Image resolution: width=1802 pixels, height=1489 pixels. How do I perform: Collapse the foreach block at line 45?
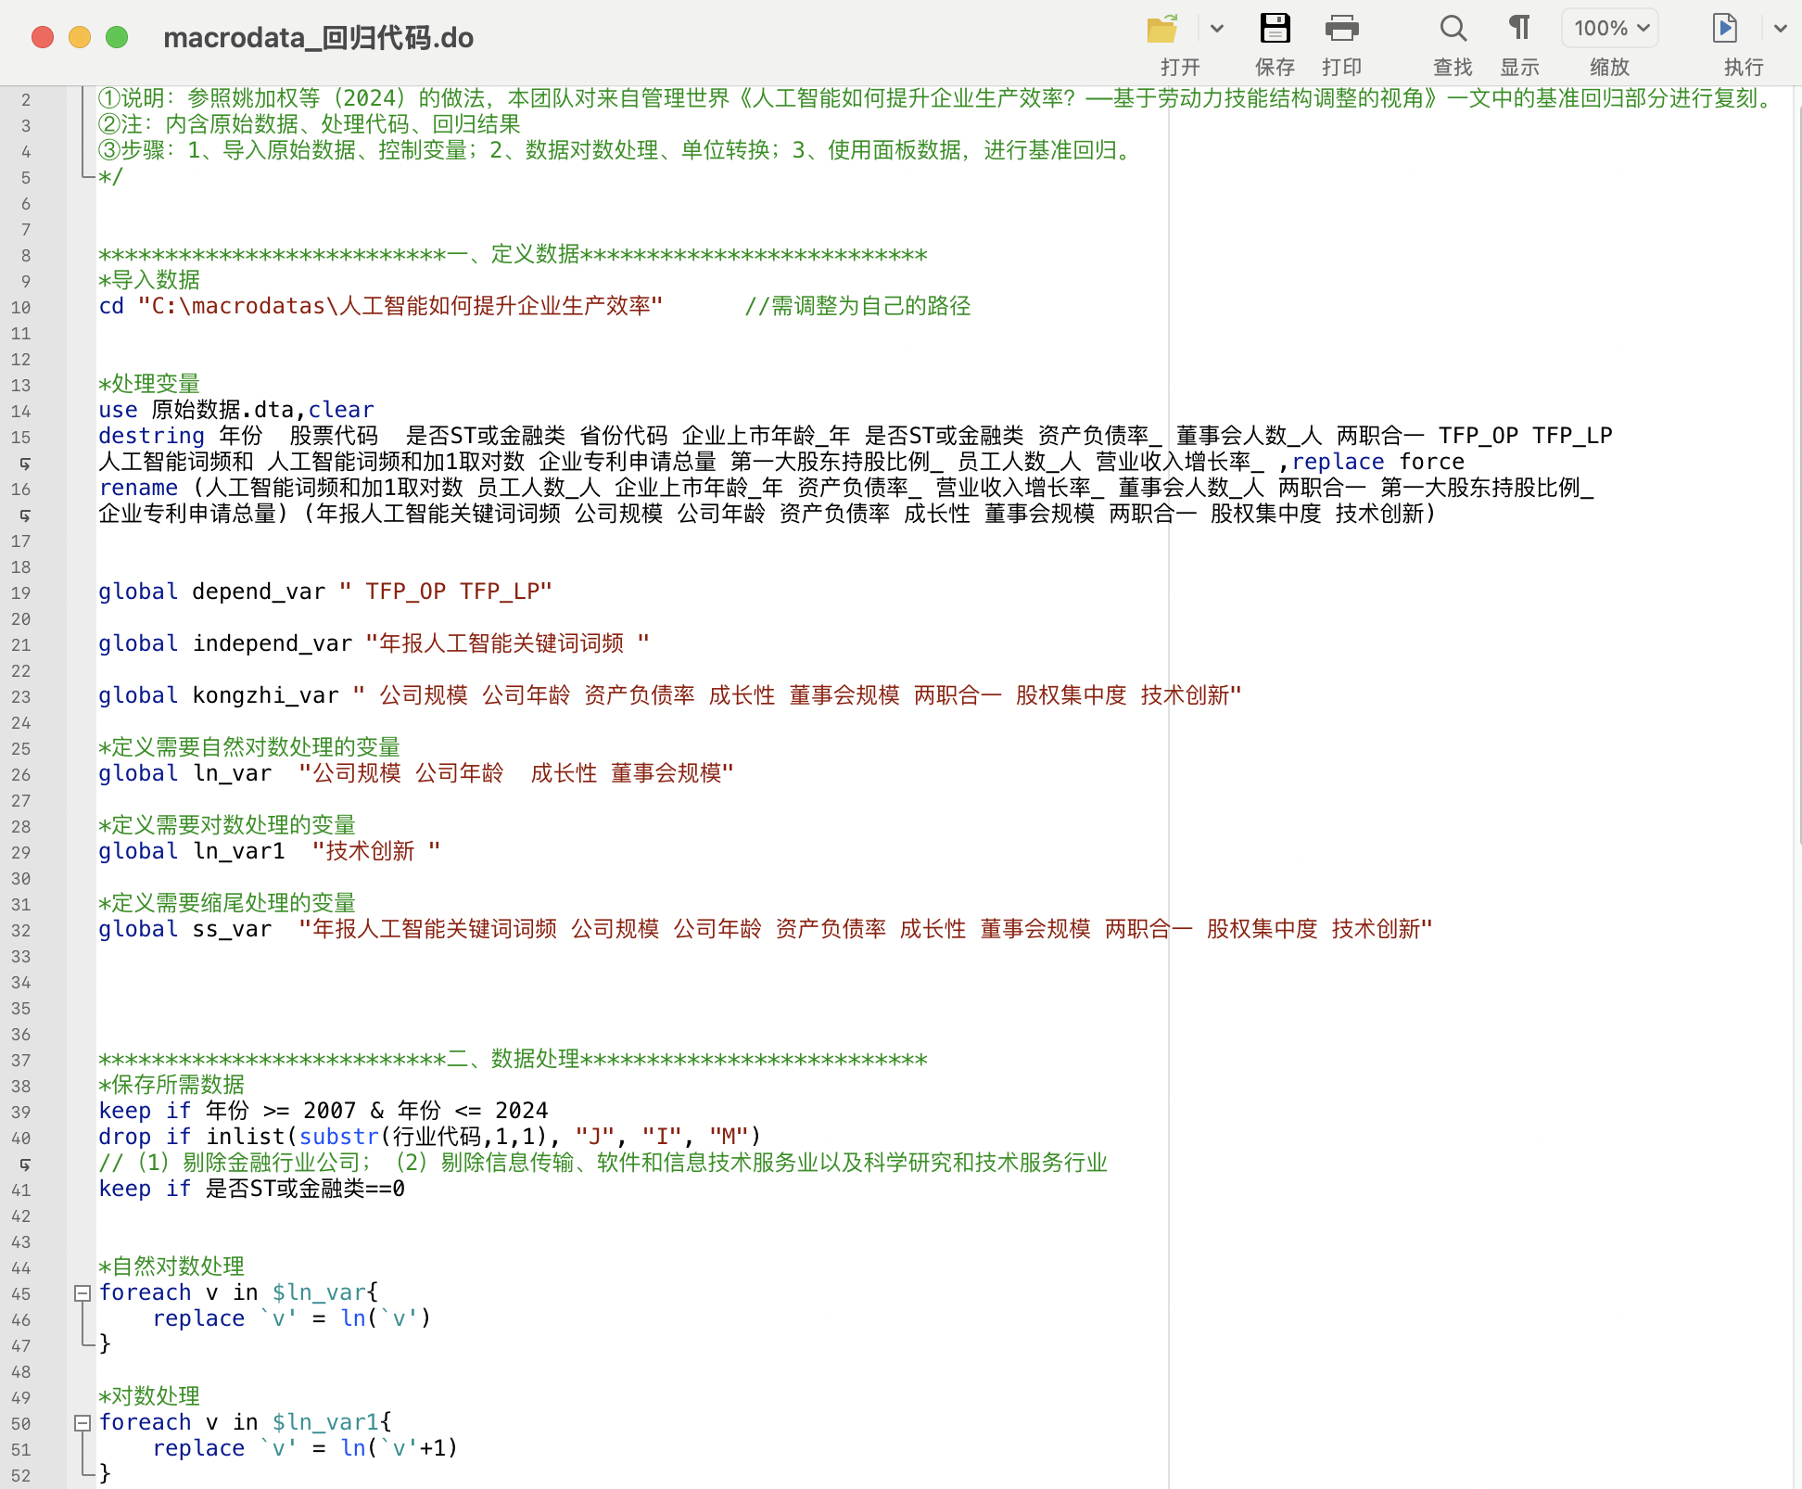pos(82,1292)
